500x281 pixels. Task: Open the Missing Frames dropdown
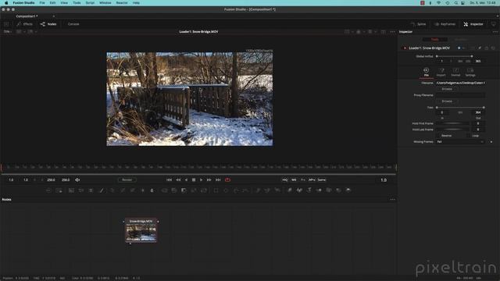click(x=460, y=142)
